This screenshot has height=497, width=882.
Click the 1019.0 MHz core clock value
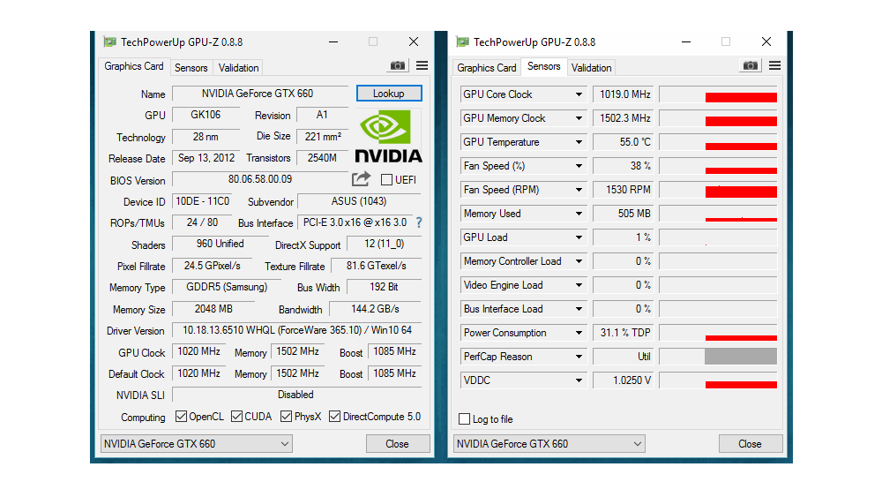624,94
